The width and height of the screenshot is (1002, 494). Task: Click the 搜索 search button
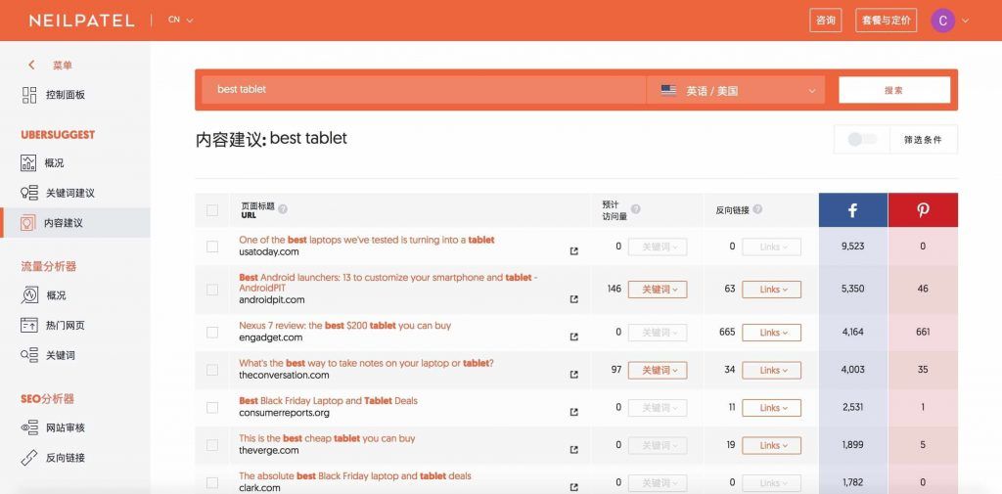(894, 90)
